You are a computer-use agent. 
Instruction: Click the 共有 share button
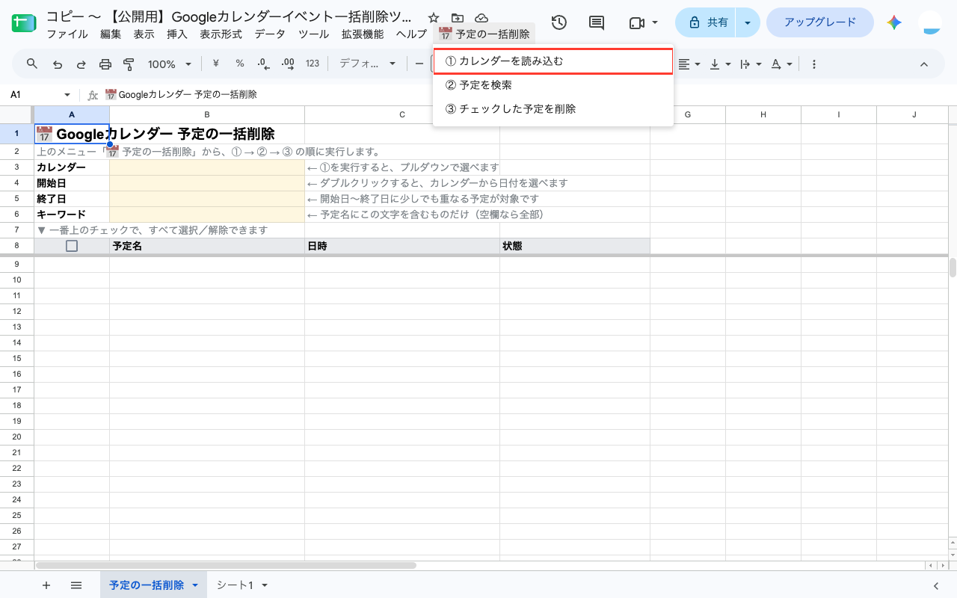[x=706, y=22]
